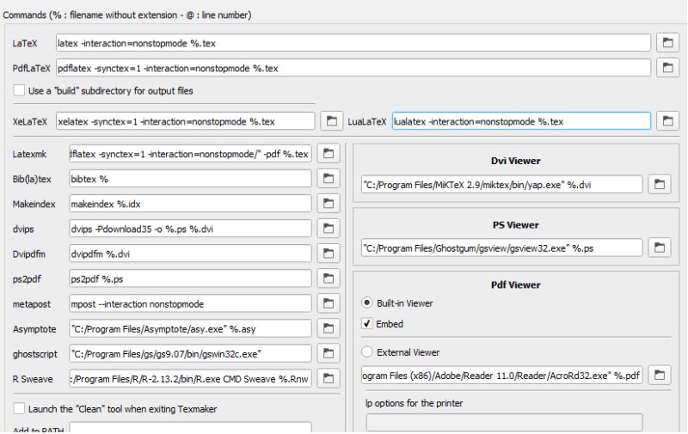Select the Built-in Viewer radio button
Viewport: 688px width, 434px height.
[x=367, y=303]
